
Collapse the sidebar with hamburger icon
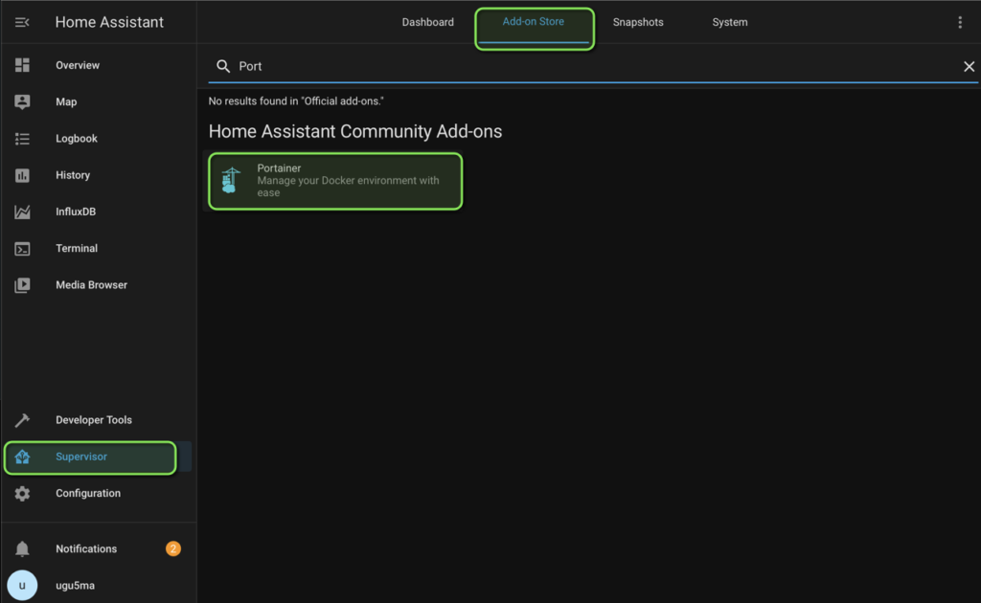(22, 23)
